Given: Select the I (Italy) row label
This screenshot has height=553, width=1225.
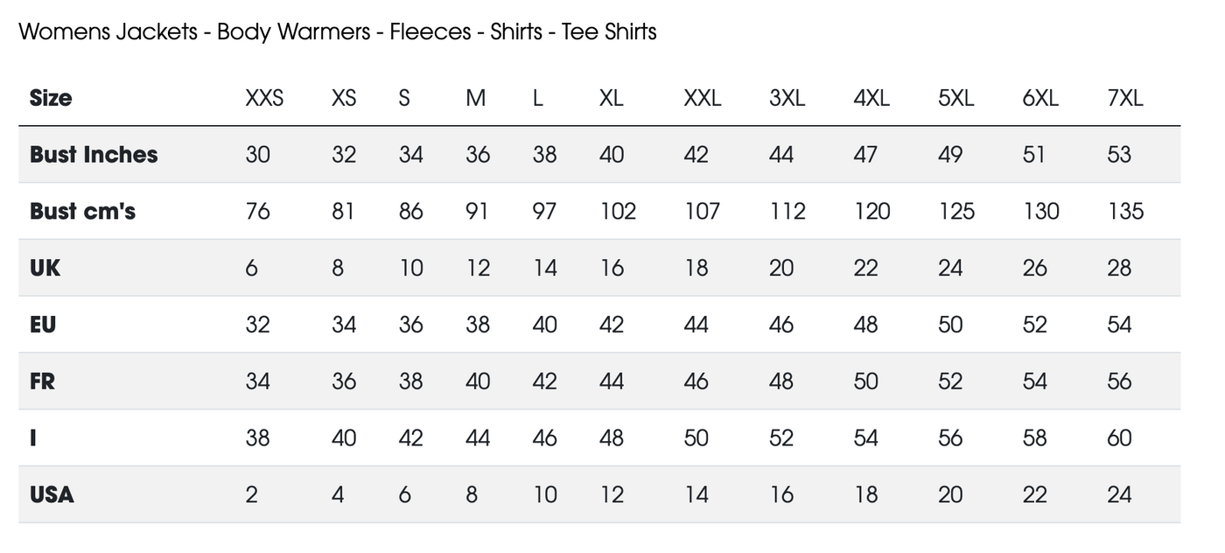Looking at the screenshot, I should click(33, 438).
